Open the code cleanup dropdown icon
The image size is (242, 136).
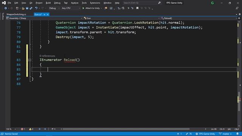53,129
